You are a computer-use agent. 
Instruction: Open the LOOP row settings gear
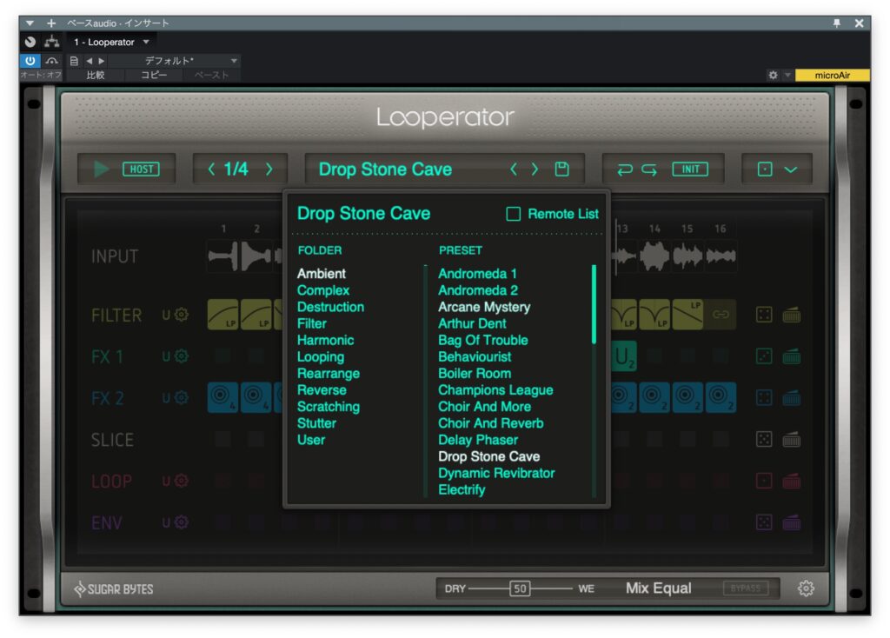(x=182, y=481)
